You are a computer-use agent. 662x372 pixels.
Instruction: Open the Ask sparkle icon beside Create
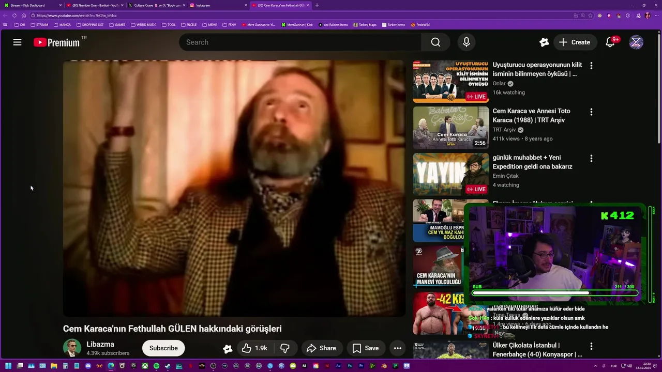544,42
